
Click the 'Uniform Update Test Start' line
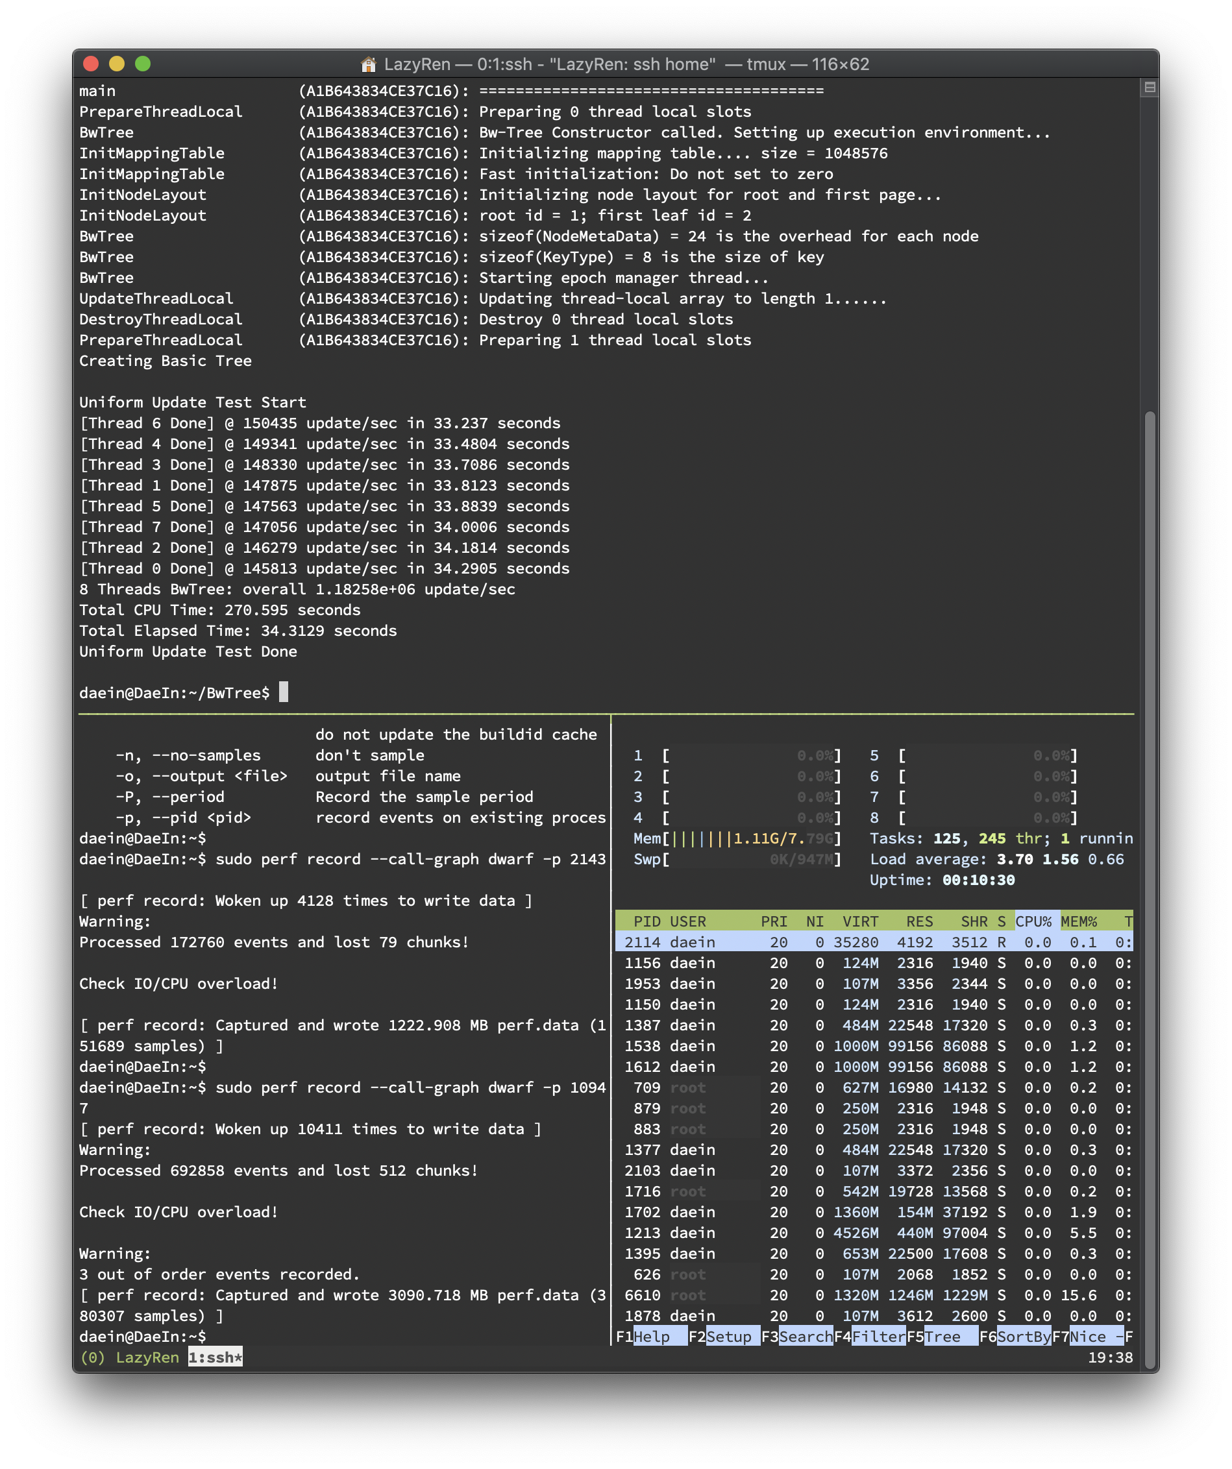pyautogui.click(x=192, y=402)
